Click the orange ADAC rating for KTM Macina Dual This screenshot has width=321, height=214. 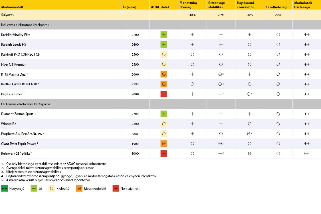tap(164, 74)
